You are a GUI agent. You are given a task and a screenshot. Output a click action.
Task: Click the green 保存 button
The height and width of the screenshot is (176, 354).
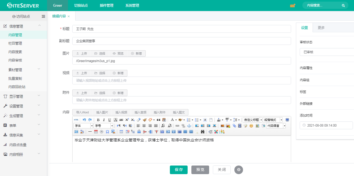coord(179,170)
